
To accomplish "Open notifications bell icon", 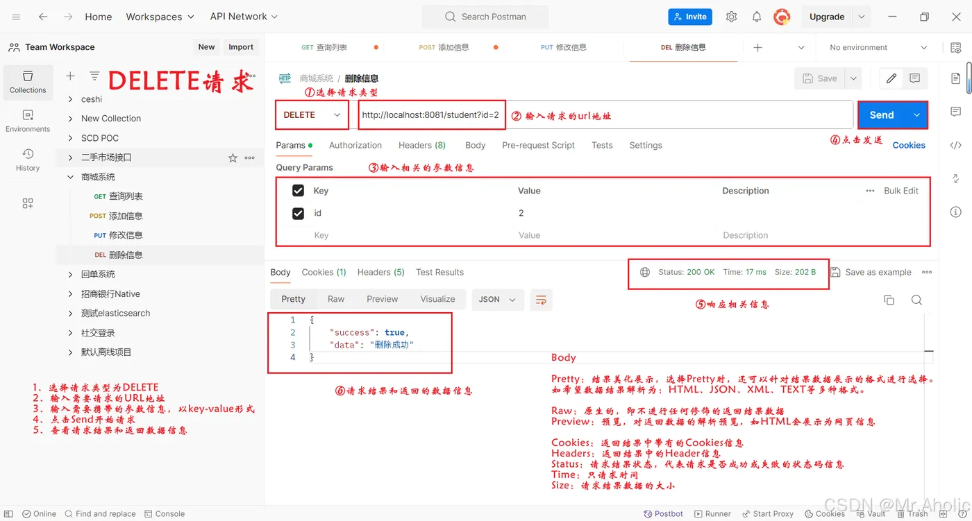I will [757, 17].
